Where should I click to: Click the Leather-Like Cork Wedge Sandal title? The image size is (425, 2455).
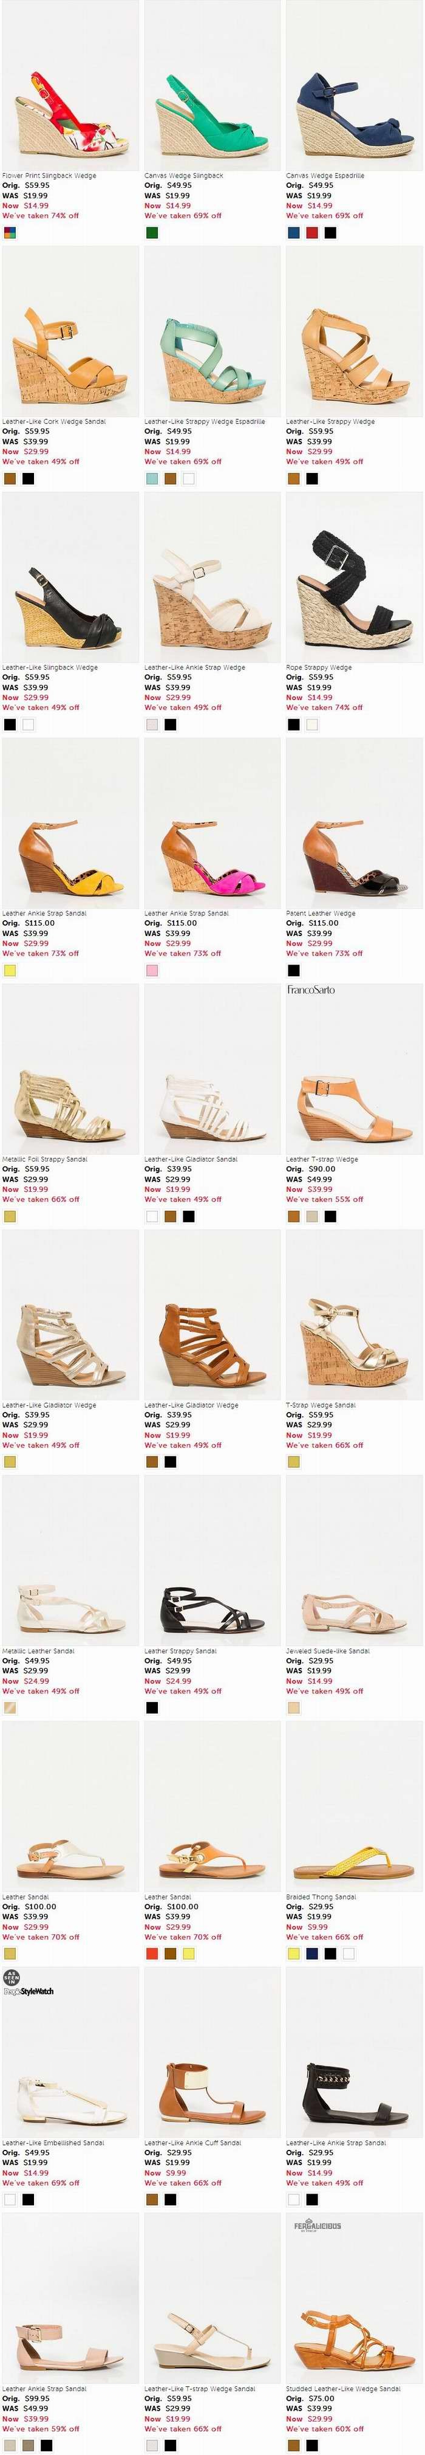[54, 421]
